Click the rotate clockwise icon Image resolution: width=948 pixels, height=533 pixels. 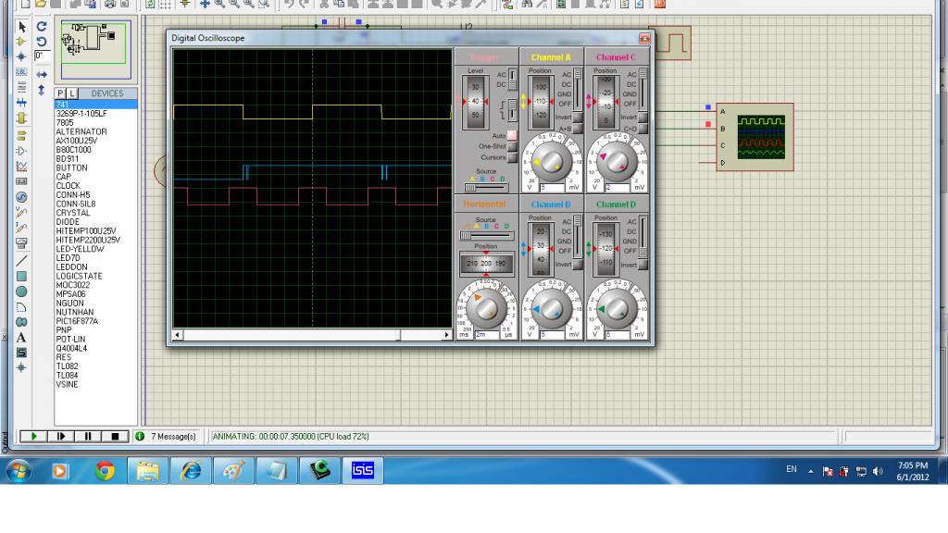[41, 27]
